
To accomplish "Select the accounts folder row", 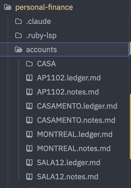I will coord(64,49).
